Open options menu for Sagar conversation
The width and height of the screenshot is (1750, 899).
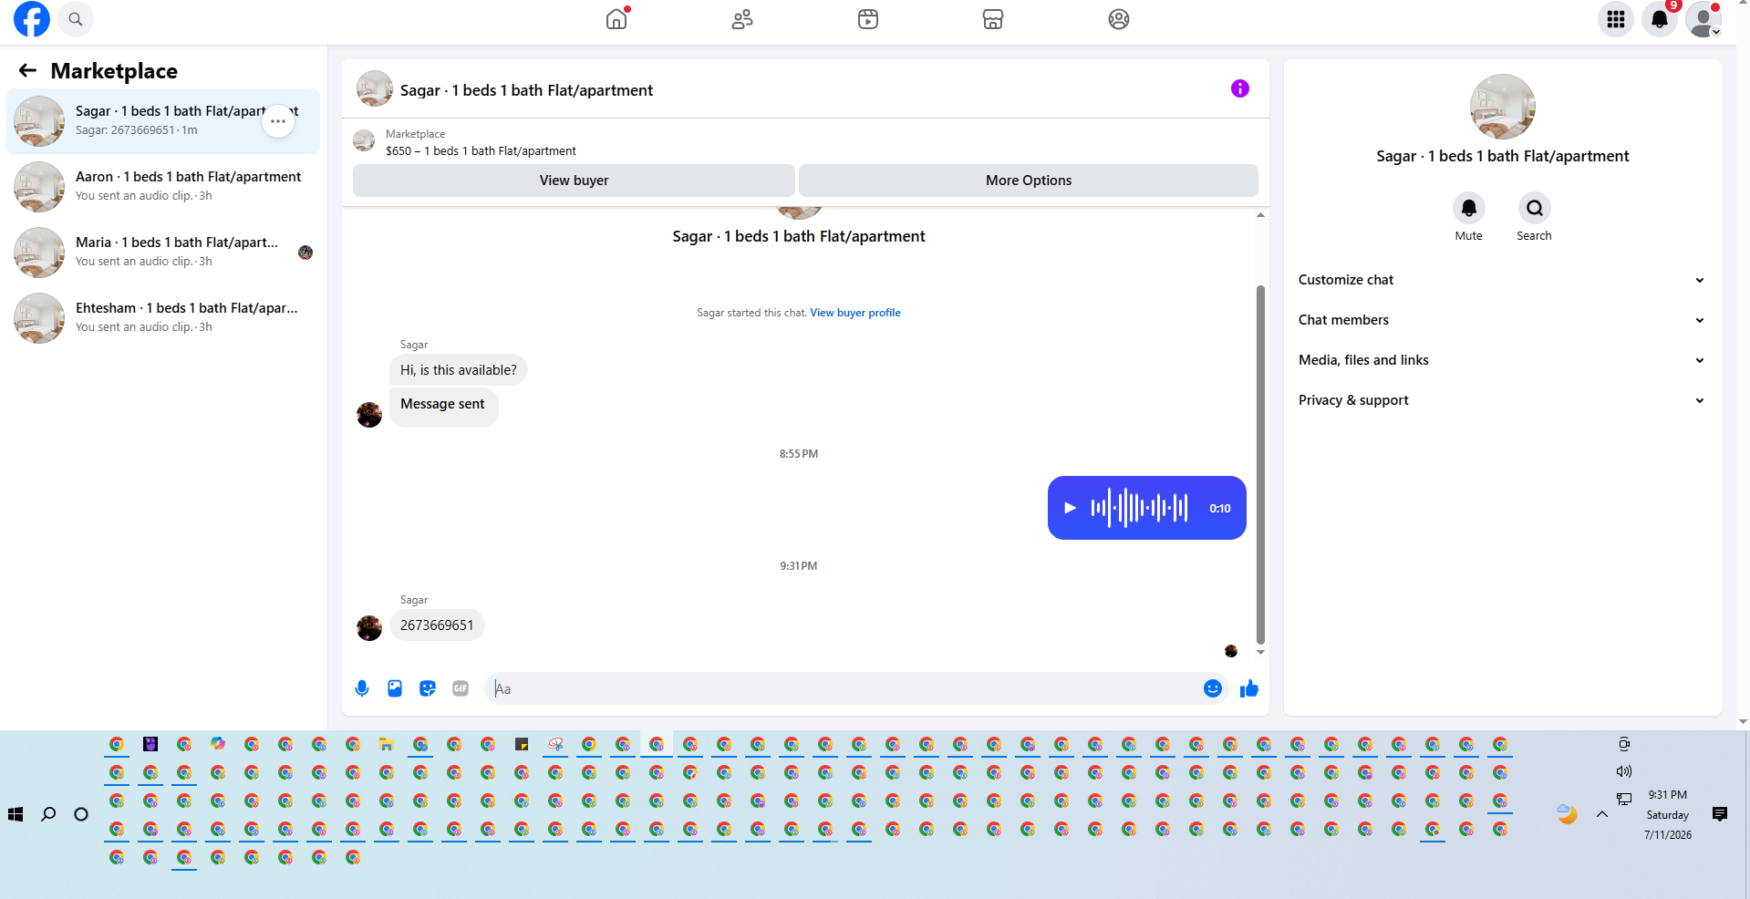[x=278, y=121]
